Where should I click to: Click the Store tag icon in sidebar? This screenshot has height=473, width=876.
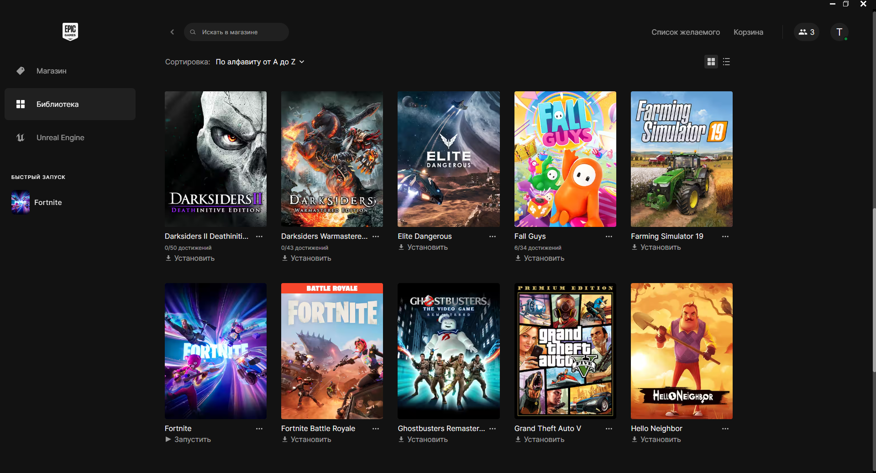tap(21, 71)
